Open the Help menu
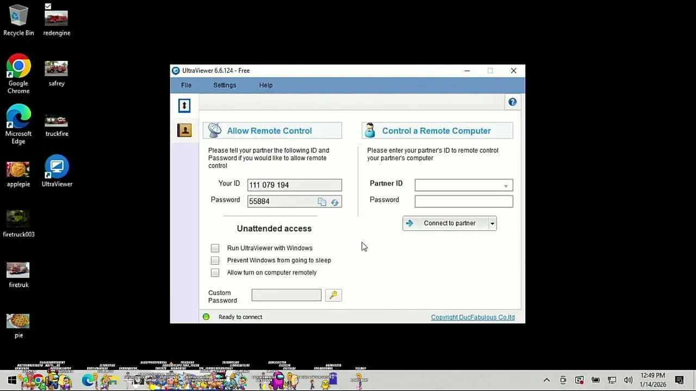696x391 pixels. coord(266,85)
